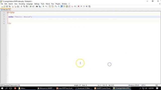
Task: Switch to the htdocs Explorer taskbar window
Action: [27, 88]
